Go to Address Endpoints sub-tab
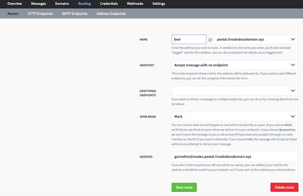This screenshot has height=196, width=303. coord(111,14)
